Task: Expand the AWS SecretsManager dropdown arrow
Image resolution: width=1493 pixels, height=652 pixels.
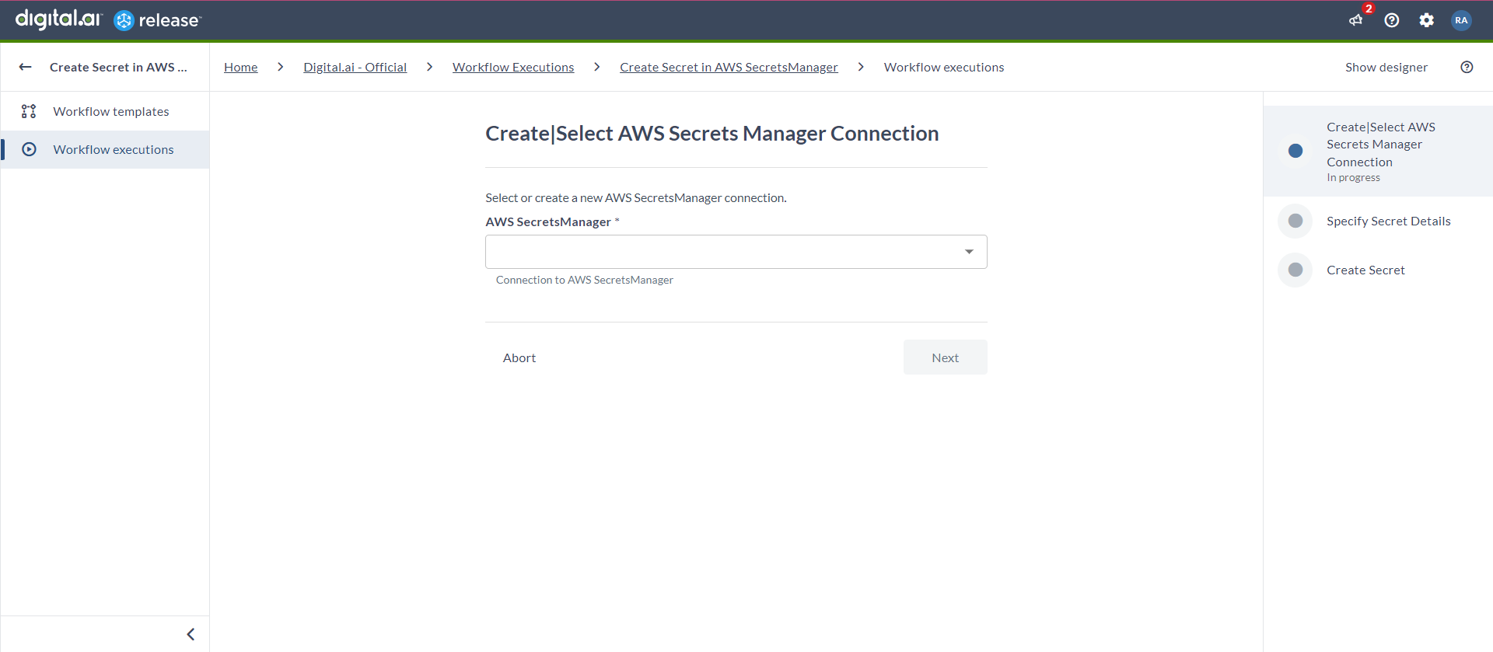Action: click(969, 252)
